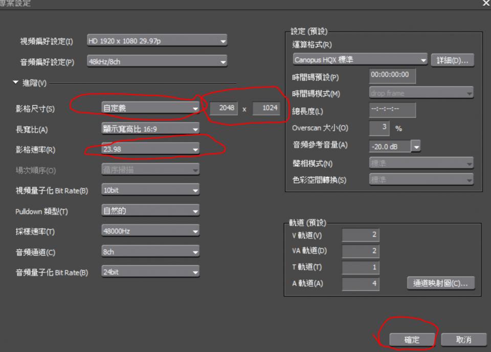
Task: Open the 音頻偏好設定 48kHz/8ch dropdown
Action: click(x=157, y=61)
